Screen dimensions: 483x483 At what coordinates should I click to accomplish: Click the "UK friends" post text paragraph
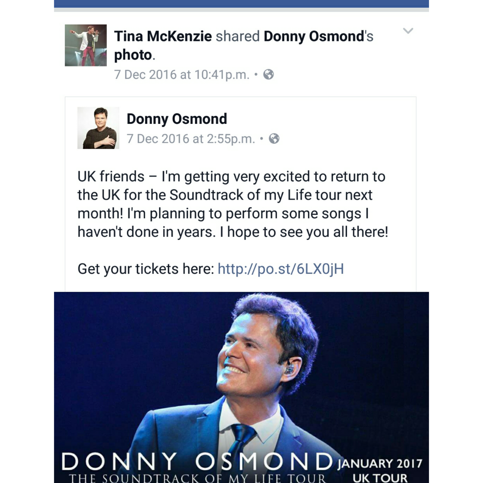pos(232,204)
